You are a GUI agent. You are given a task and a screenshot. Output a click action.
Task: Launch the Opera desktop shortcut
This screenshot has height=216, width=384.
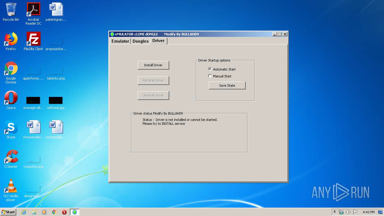point(11,100)
